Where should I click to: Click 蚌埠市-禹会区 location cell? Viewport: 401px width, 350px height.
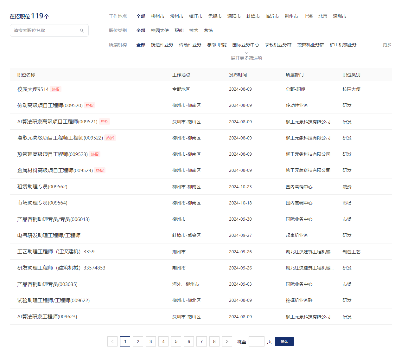[x=187, y=236]
